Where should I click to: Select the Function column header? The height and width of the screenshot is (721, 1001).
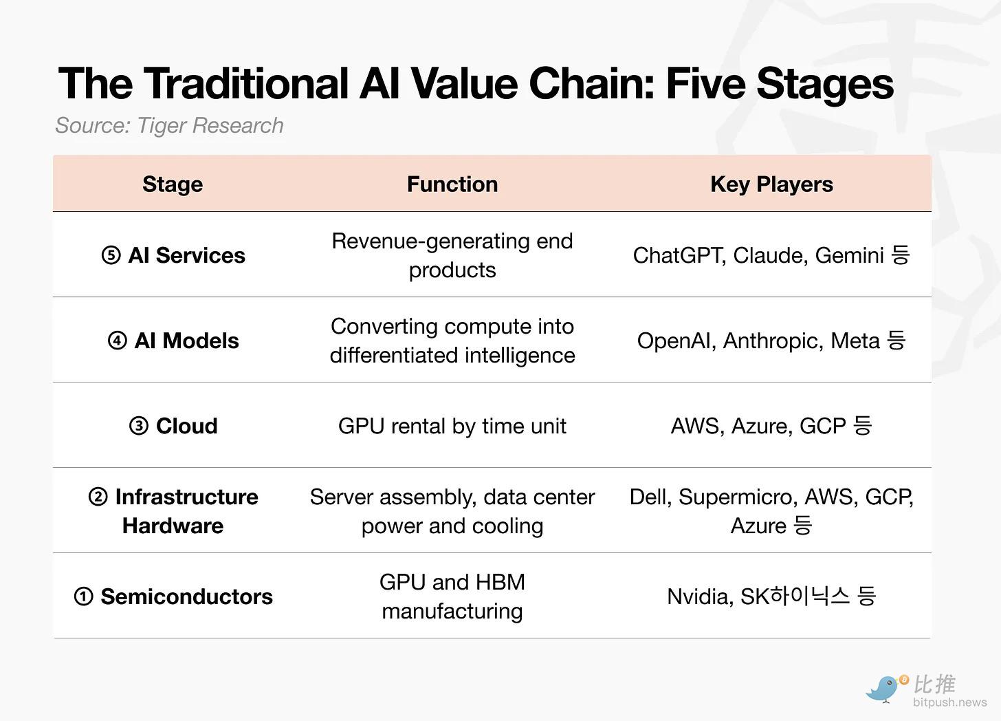[452, 184]
